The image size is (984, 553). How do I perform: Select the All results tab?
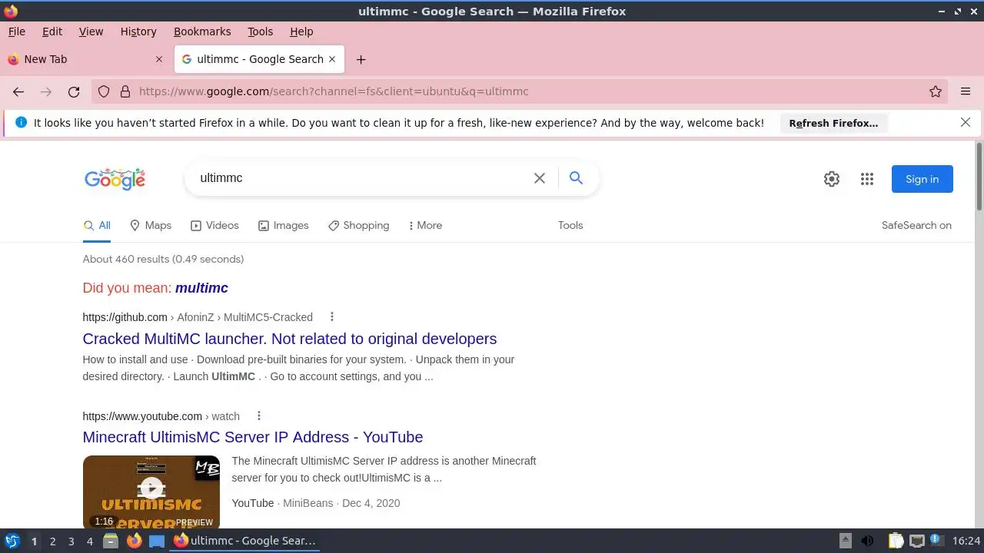click(97, 225)
